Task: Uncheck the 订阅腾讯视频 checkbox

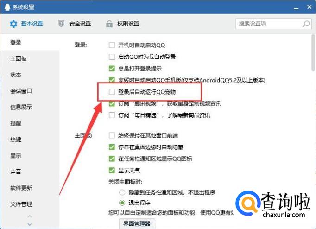Action: click(112, 104)
